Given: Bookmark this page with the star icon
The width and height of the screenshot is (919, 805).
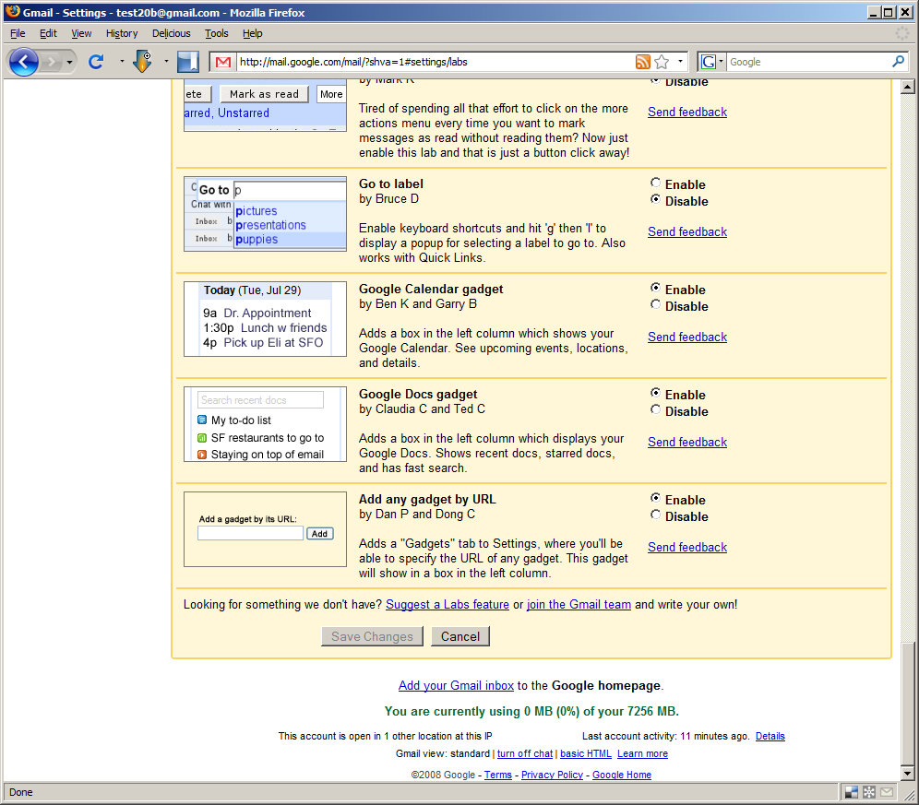Looking at the screenshot, I should [662, 62].
